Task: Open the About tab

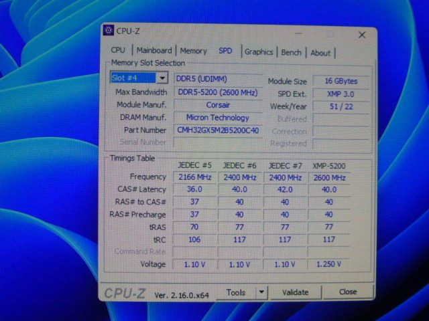Action: [320, 53]
